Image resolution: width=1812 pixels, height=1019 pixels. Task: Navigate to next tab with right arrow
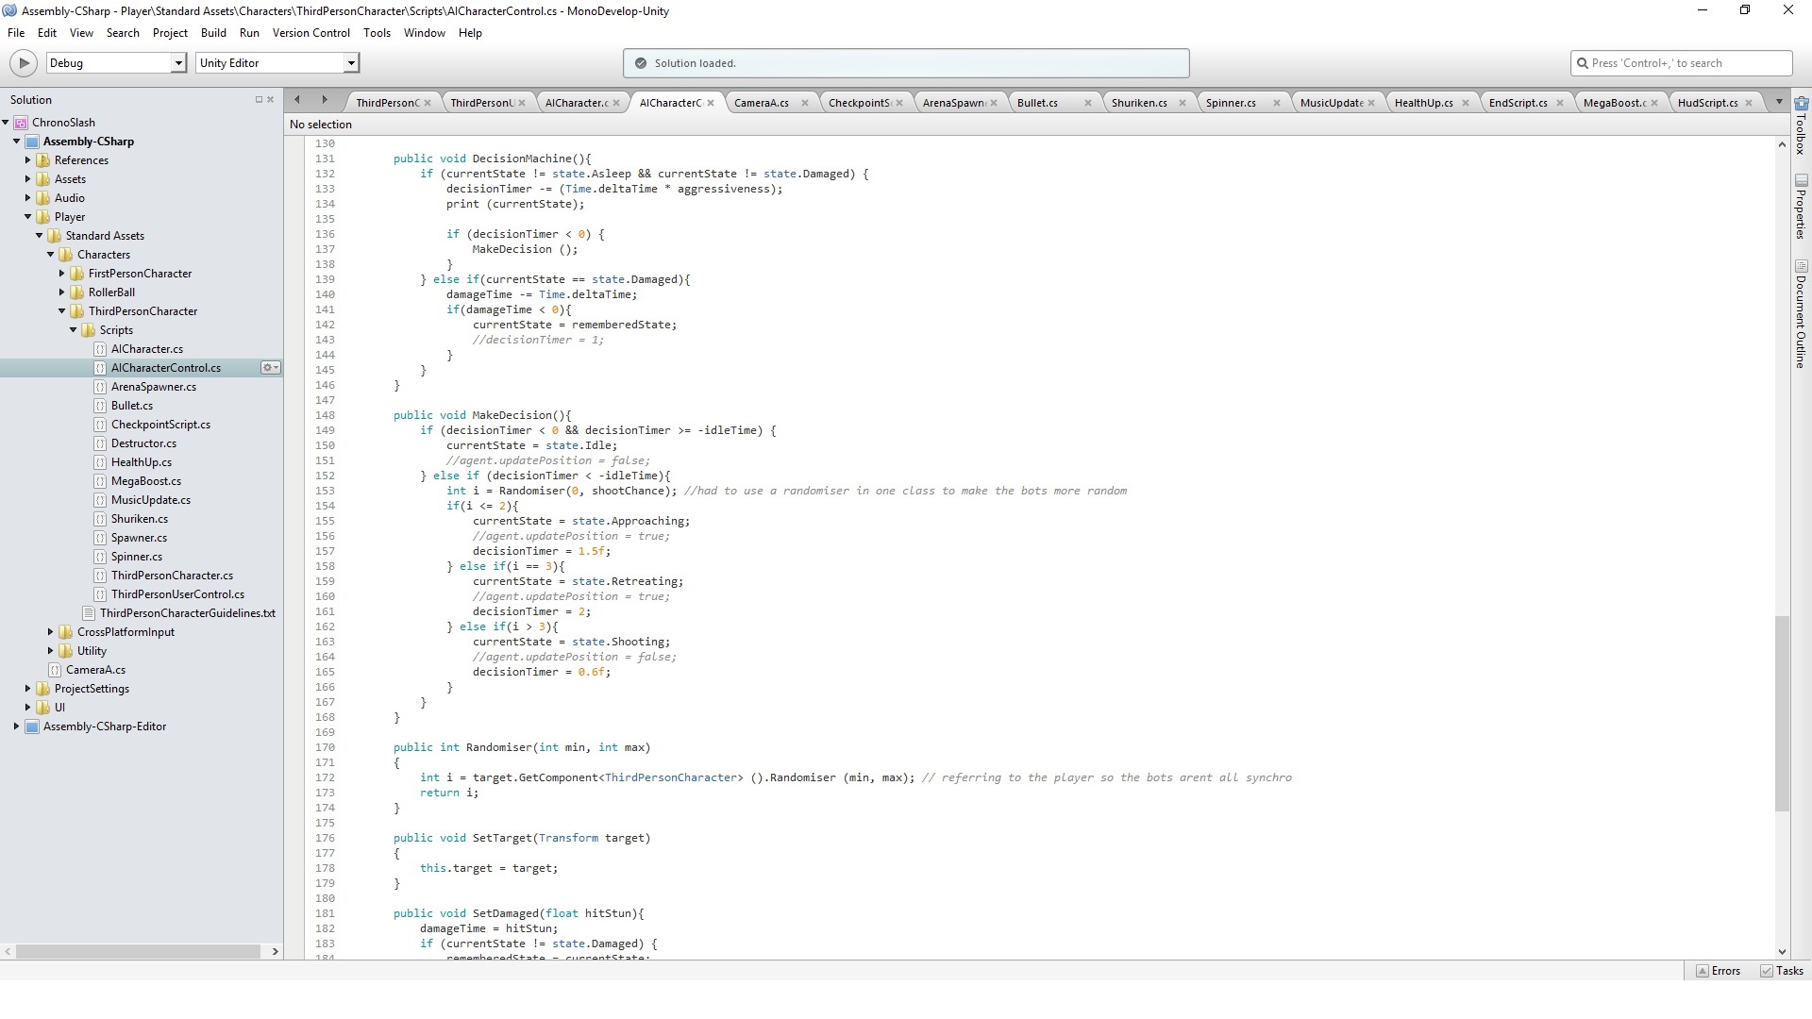click(325, 100)
